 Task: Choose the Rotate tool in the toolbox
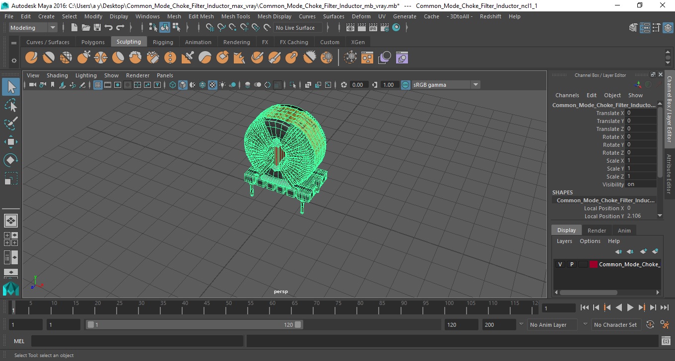point(11,160)
